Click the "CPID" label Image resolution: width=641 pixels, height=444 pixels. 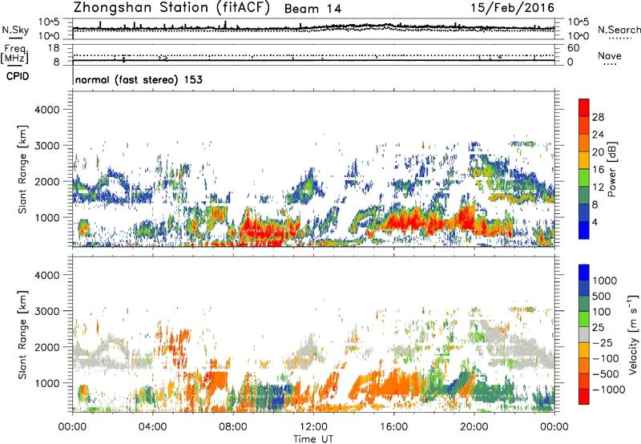tap(18, 76)
